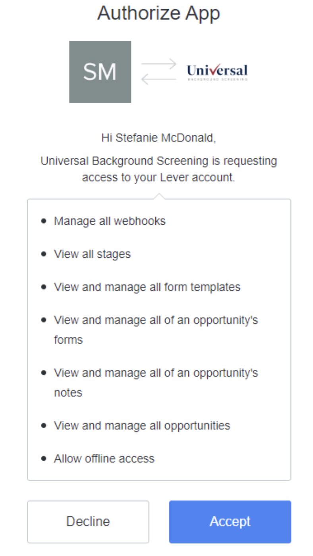Image resolution: width=313 pixels, height=556 pixels.
Task: Click the View all stages permission text
Action: pos(92,254)
